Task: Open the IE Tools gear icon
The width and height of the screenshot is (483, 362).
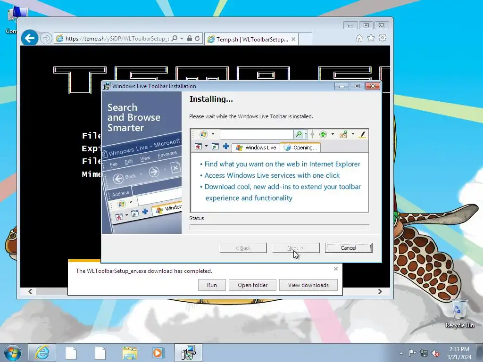Action: pos(383,38)
